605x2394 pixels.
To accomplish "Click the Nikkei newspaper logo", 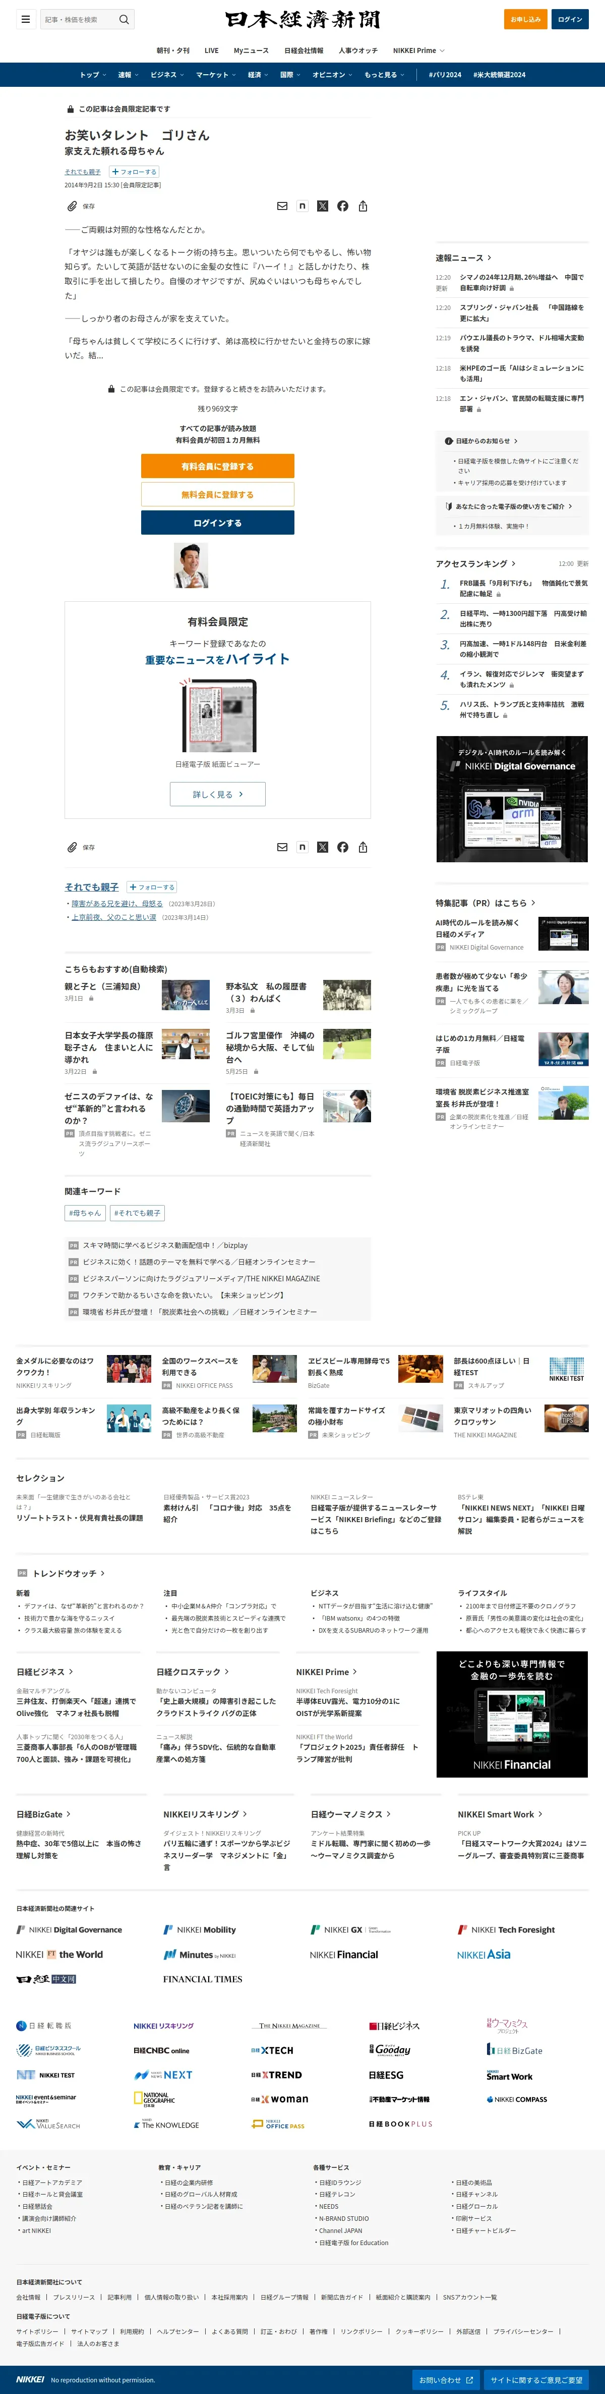I will pyautogui.click(x=302, y=20).
